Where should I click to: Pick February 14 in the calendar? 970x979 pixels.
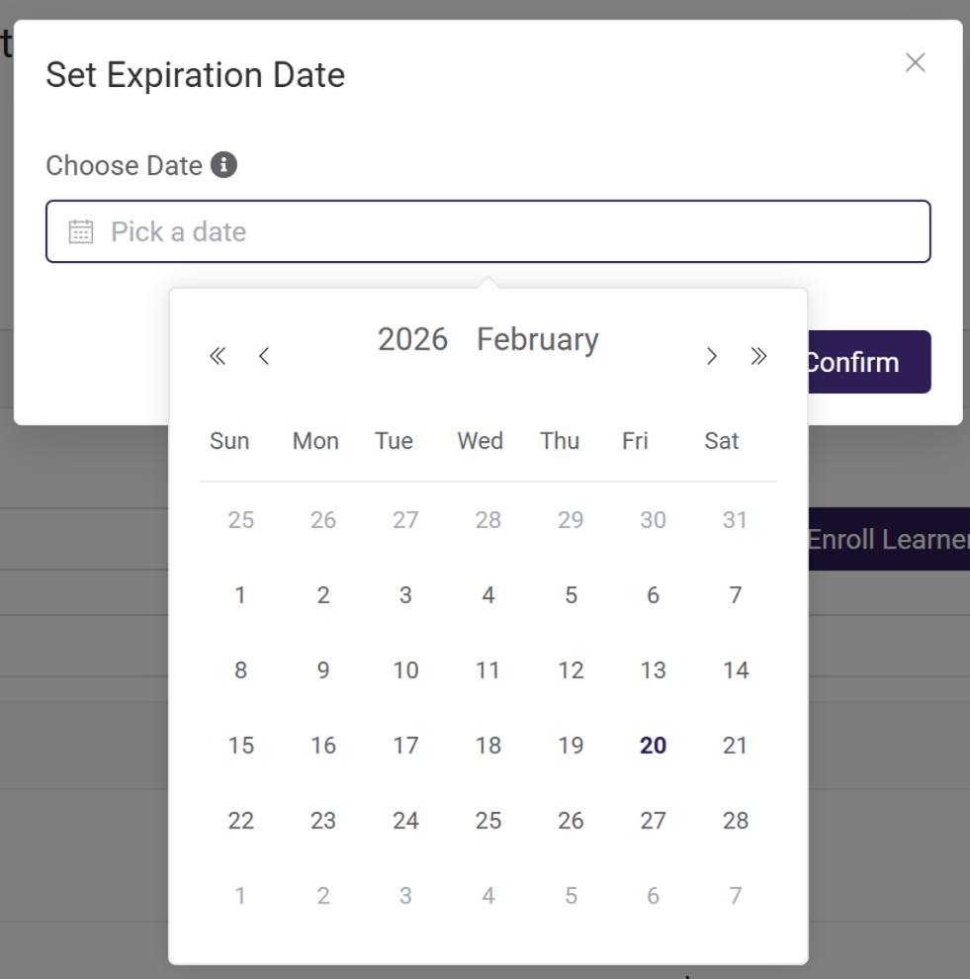(x=735, y=670)
